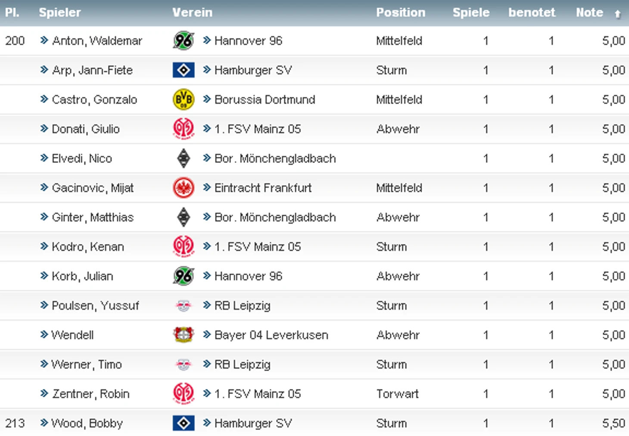
Task: Open player link Werner, Timo
Action: click(86, 365)
